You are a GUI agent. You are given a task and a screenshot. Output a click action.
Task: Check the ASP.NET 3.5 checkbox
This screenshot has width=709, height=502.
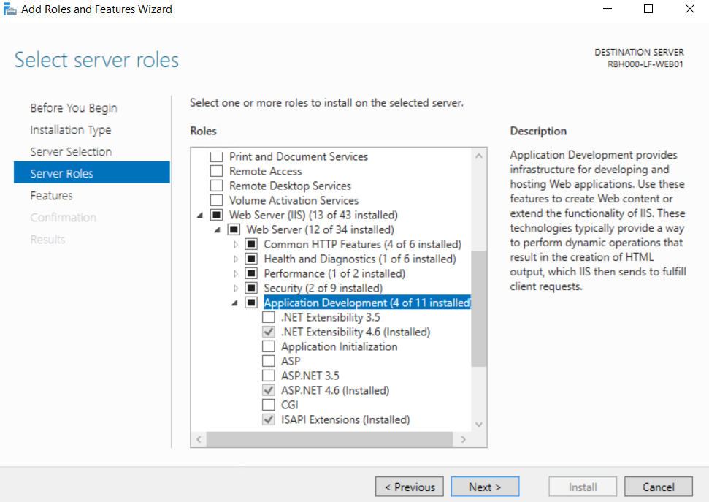point(269,376)
